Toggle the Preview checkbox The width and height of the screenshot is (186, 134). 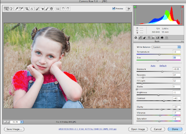(114, 8)
